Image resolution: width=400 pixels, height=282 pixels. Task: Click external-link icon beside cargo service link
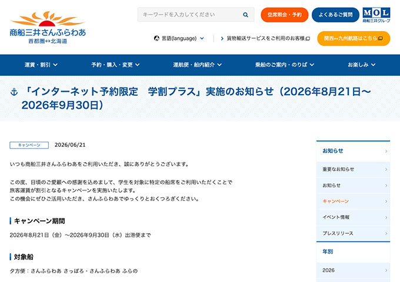pos(308,38)
